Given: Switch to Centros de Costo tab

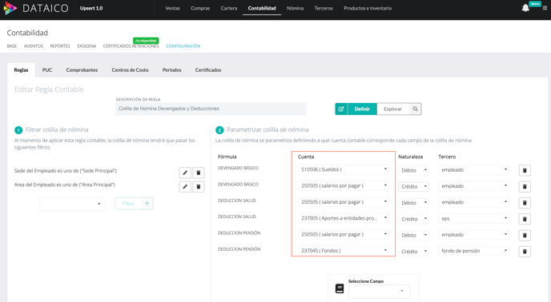Looking at the screenshot, I should point(130,70).
